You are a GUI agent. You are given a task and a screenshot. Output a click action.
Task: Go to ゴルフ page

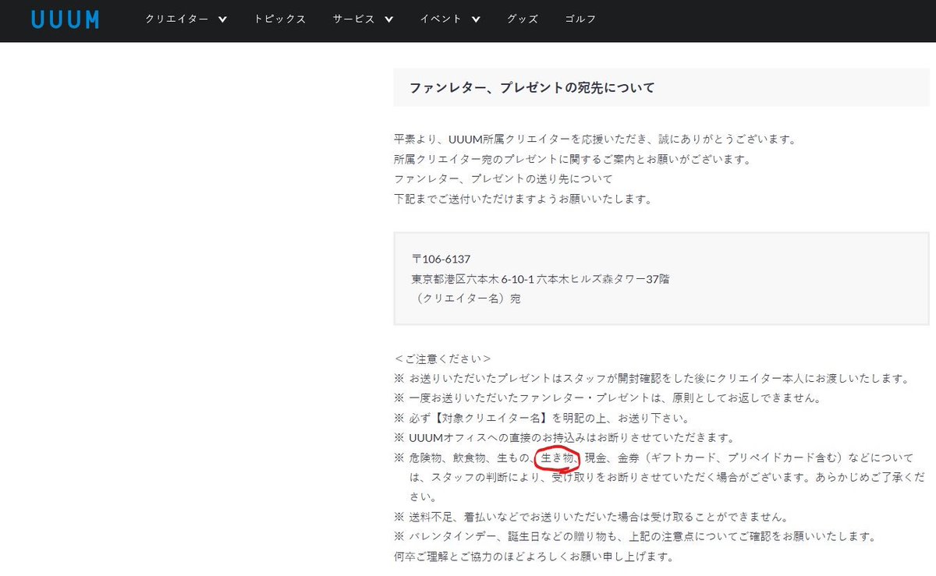pyautogui.click(x=580, y=19)
